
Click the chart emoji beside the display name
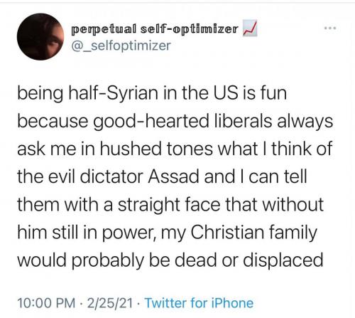[x=250, y=29]
